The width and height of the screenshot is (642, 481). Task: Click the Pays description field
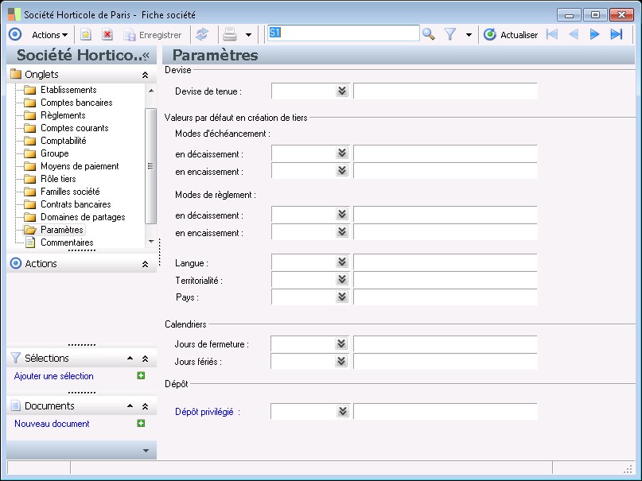tap(446, 297)
